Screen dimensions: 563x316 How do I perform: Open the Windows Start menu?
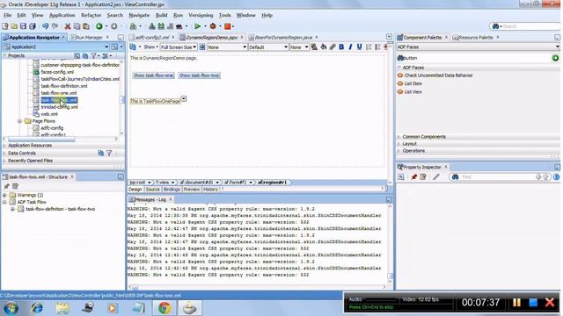click(11, 308)
